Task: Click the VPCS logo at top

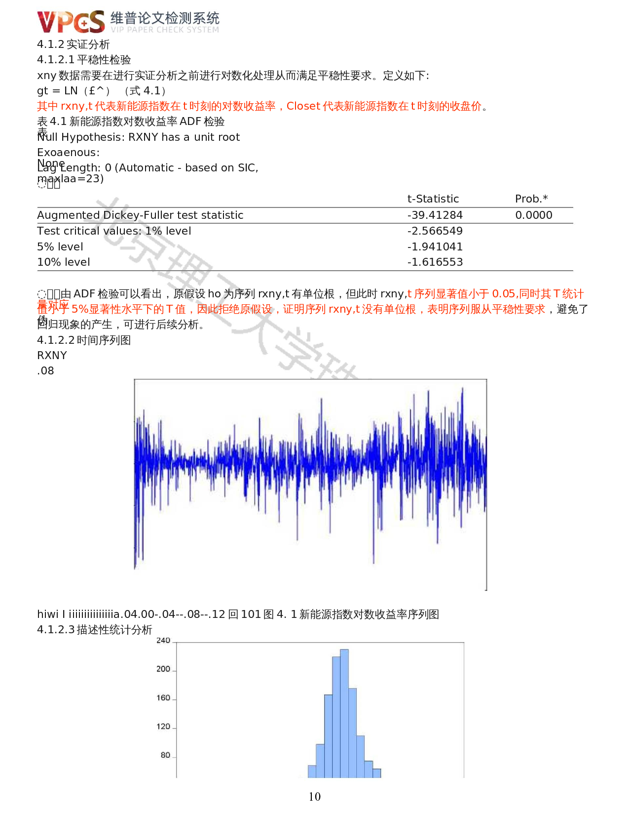Action: click(71, 22)
